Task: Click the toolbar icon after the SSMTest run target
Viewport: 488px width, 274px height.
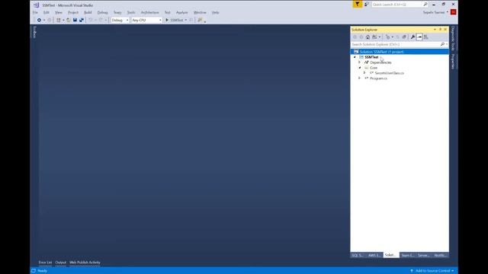Action: [x=191, y=20]
